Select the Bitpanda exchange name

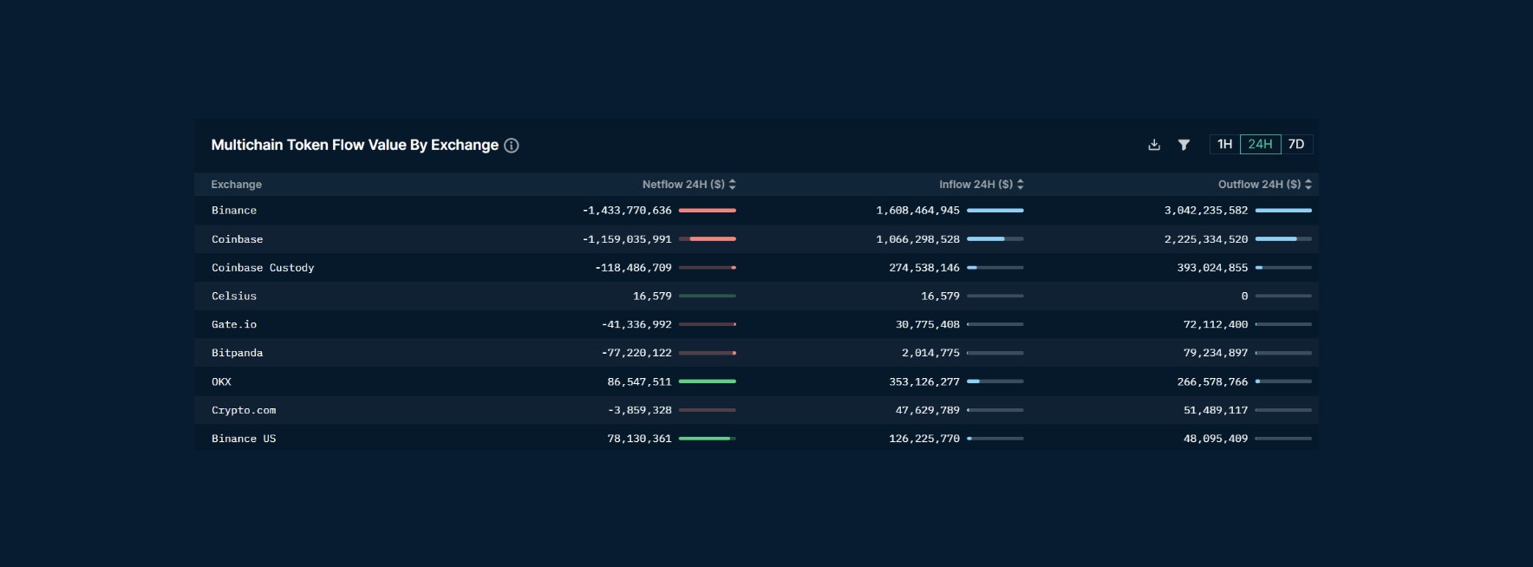pos(237,353)
